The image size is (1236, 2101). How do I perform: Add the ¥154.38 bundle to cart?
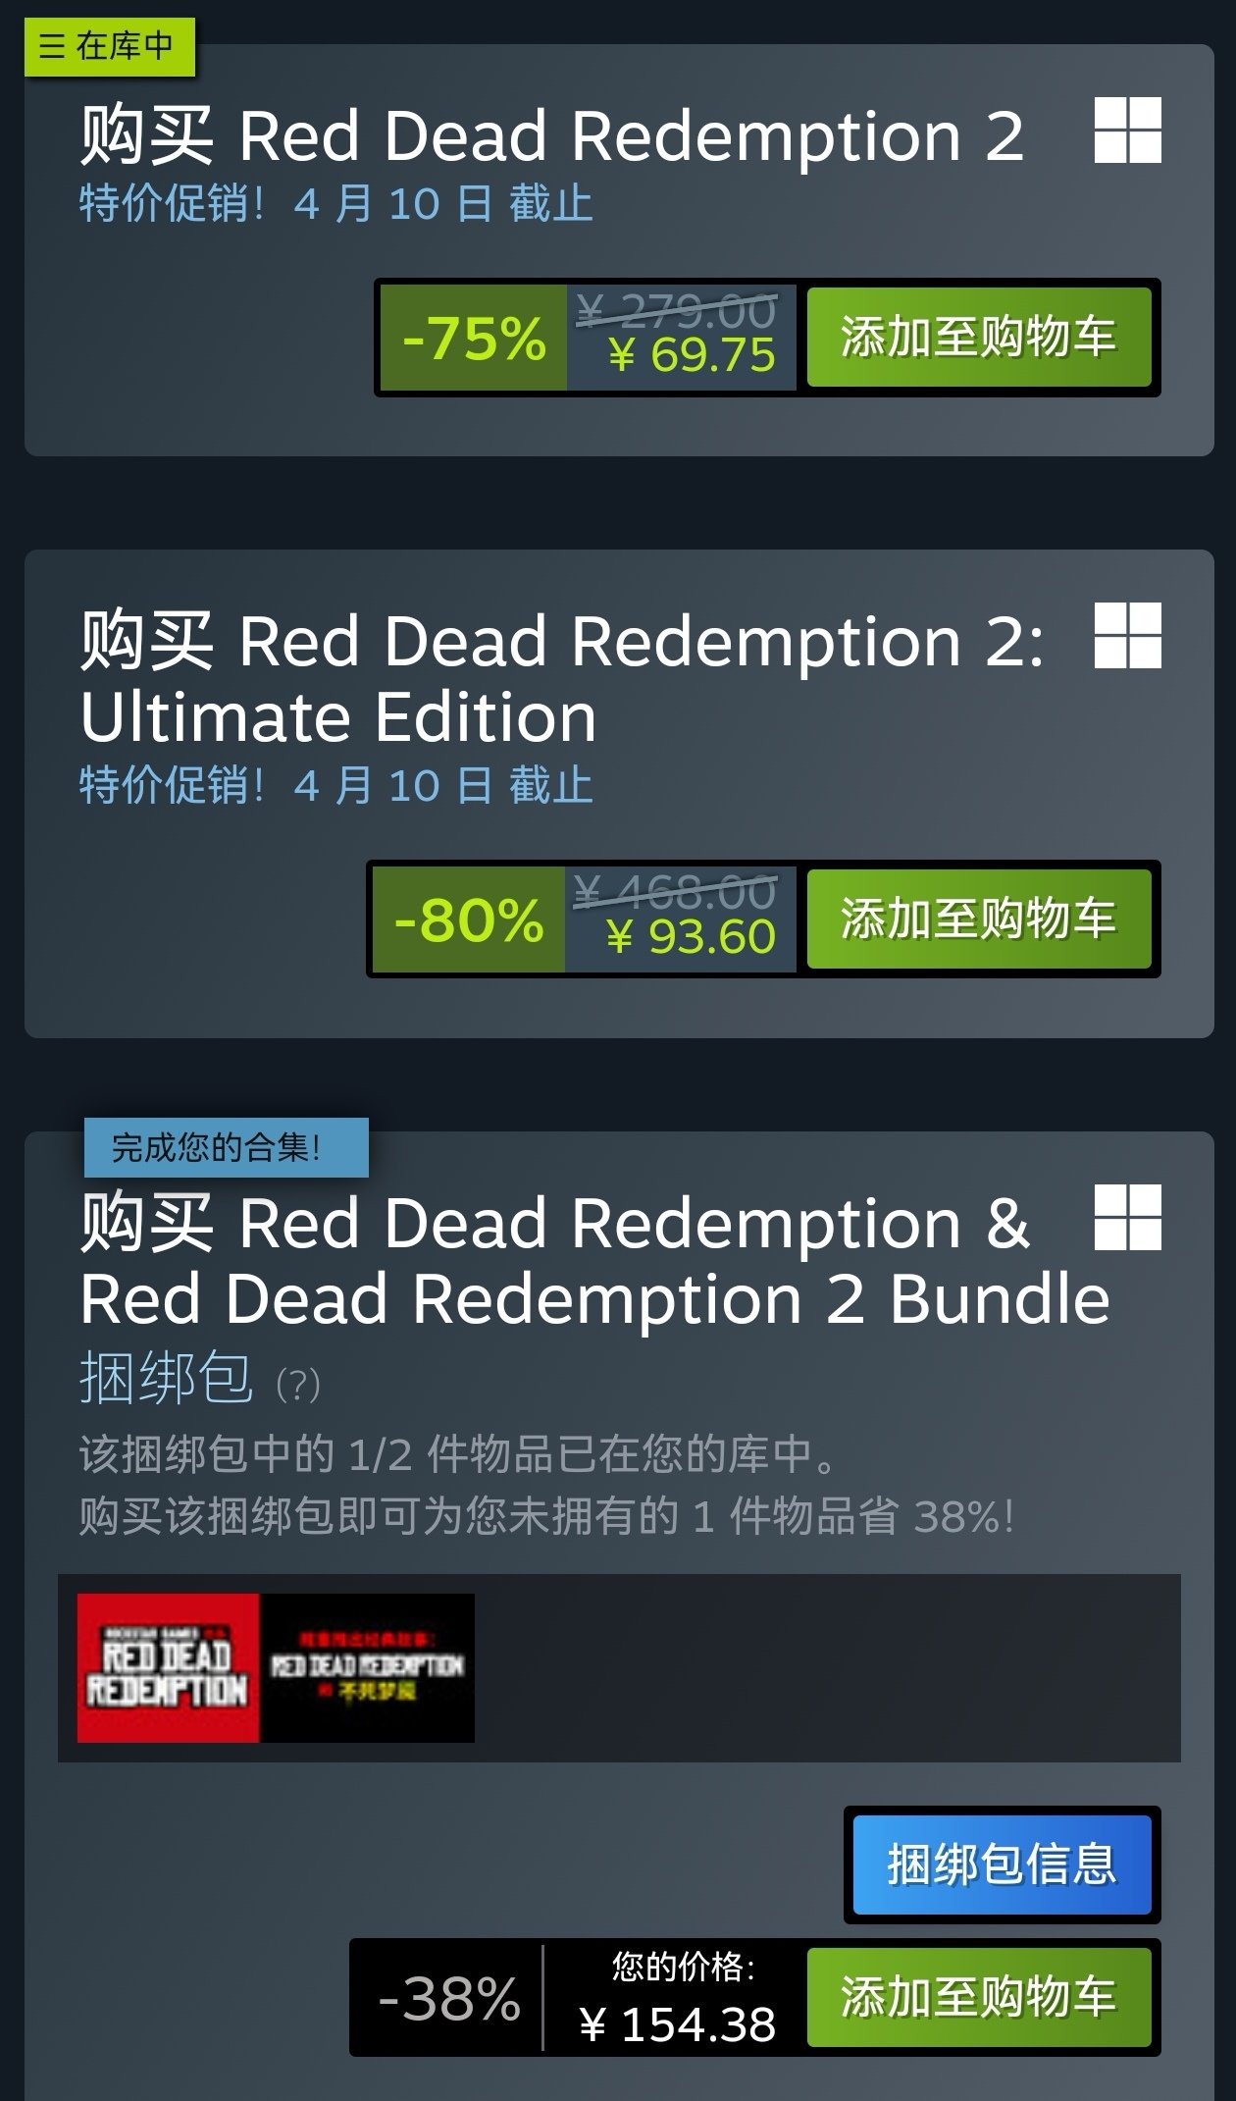click(x=978, y=1997)
